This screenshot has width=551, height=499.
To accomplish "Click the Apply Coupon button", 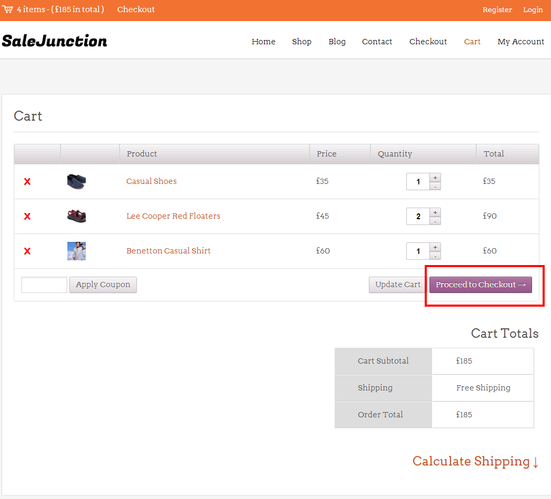I will tap(103, 285).
